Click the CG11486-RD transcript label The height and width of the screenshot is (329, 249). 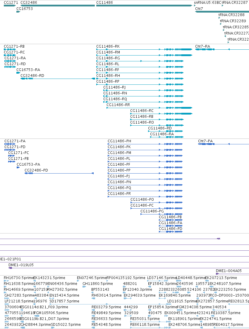pyautogui.click(x=160, y=128)
